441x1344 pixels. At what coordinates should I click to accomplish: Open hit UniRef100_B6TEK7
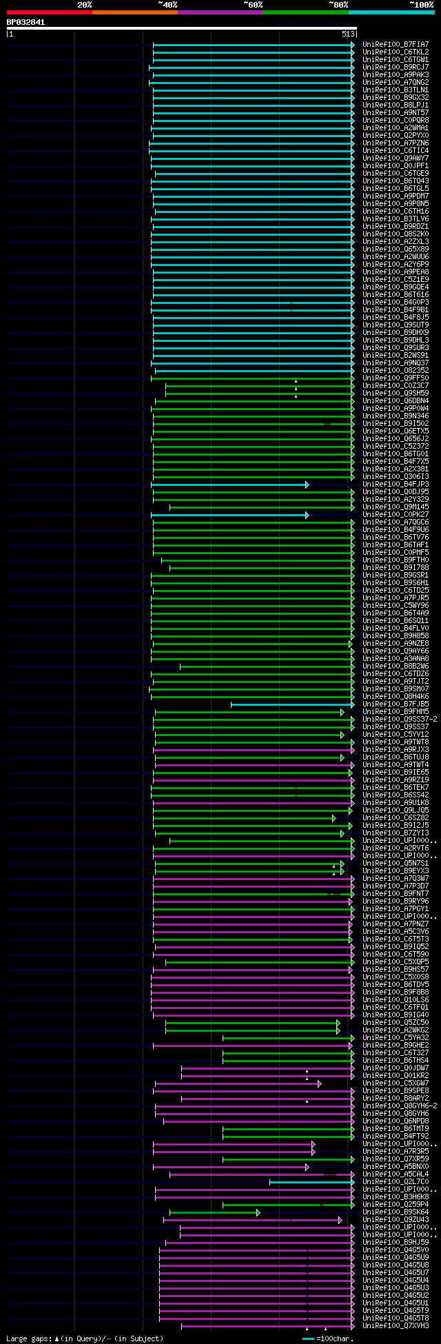pos(396,787)
